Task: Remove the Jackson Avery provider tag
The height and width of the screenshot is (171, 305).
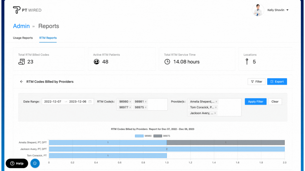Action: 215,113
